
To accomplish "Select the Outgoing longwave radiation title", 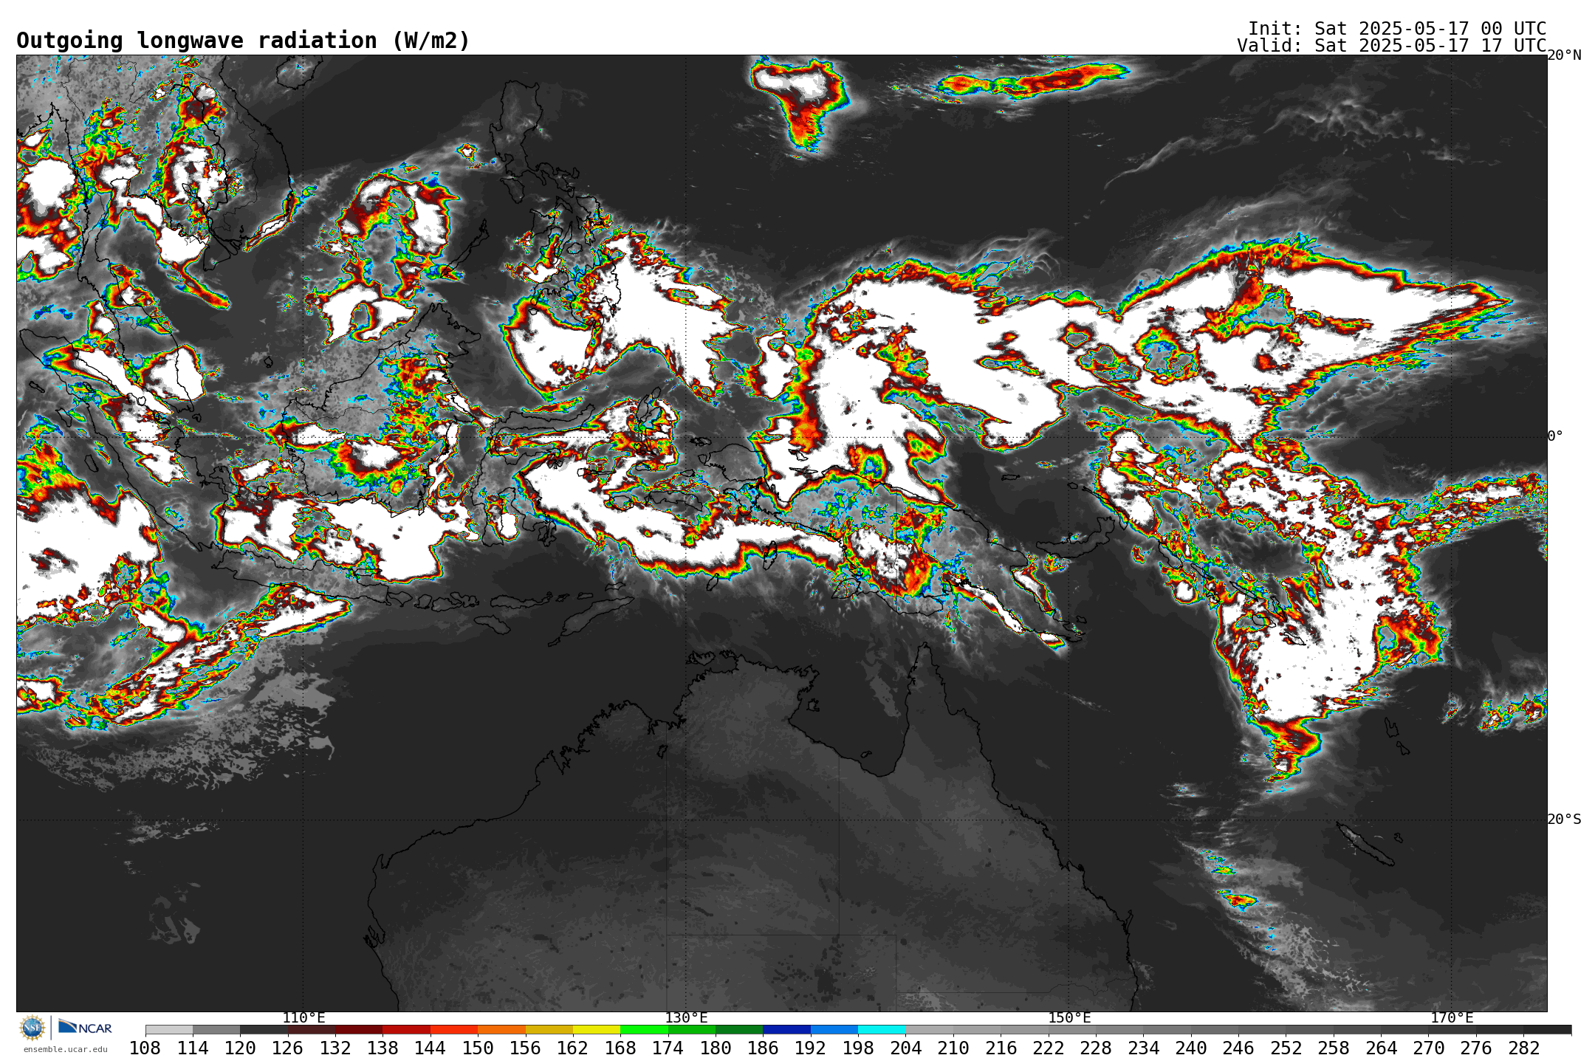I will (243, 41).
